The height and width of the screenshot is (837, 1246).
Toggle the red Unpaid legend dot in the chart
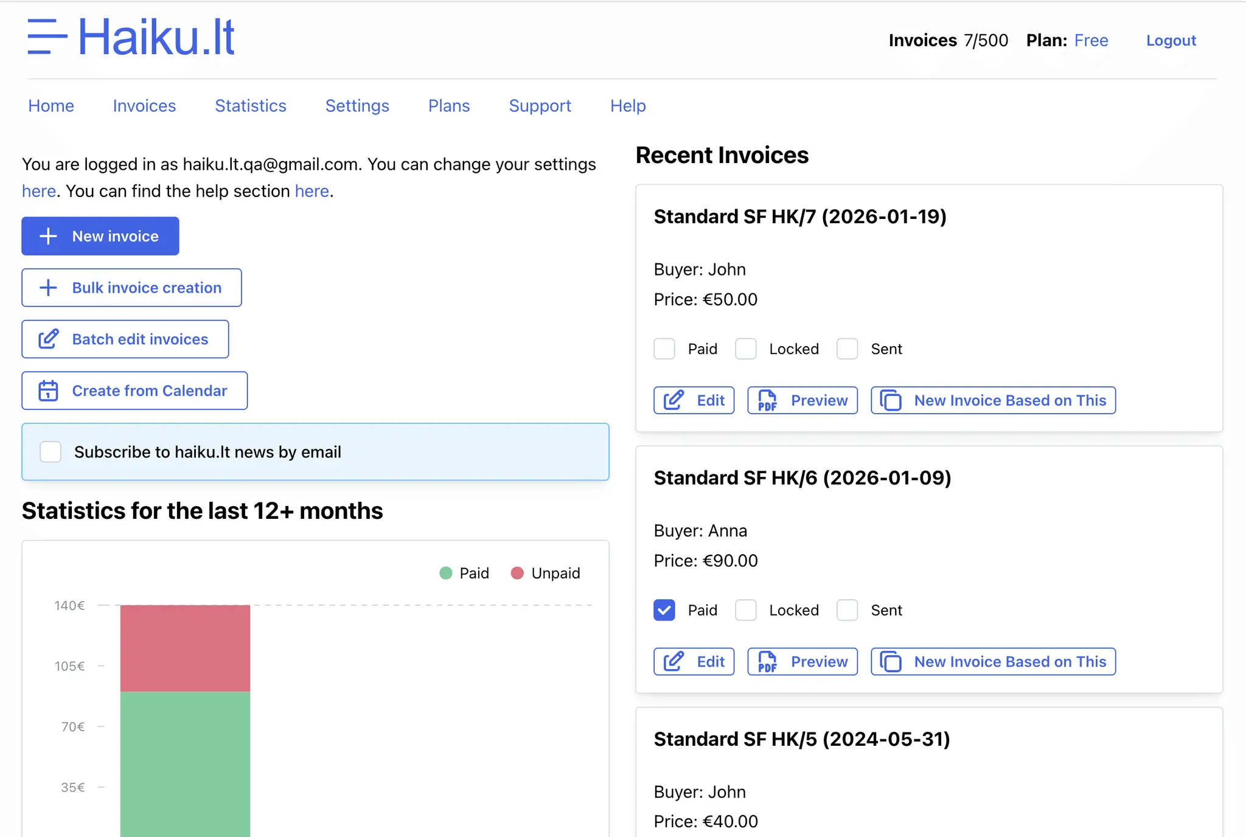(517, 573)
